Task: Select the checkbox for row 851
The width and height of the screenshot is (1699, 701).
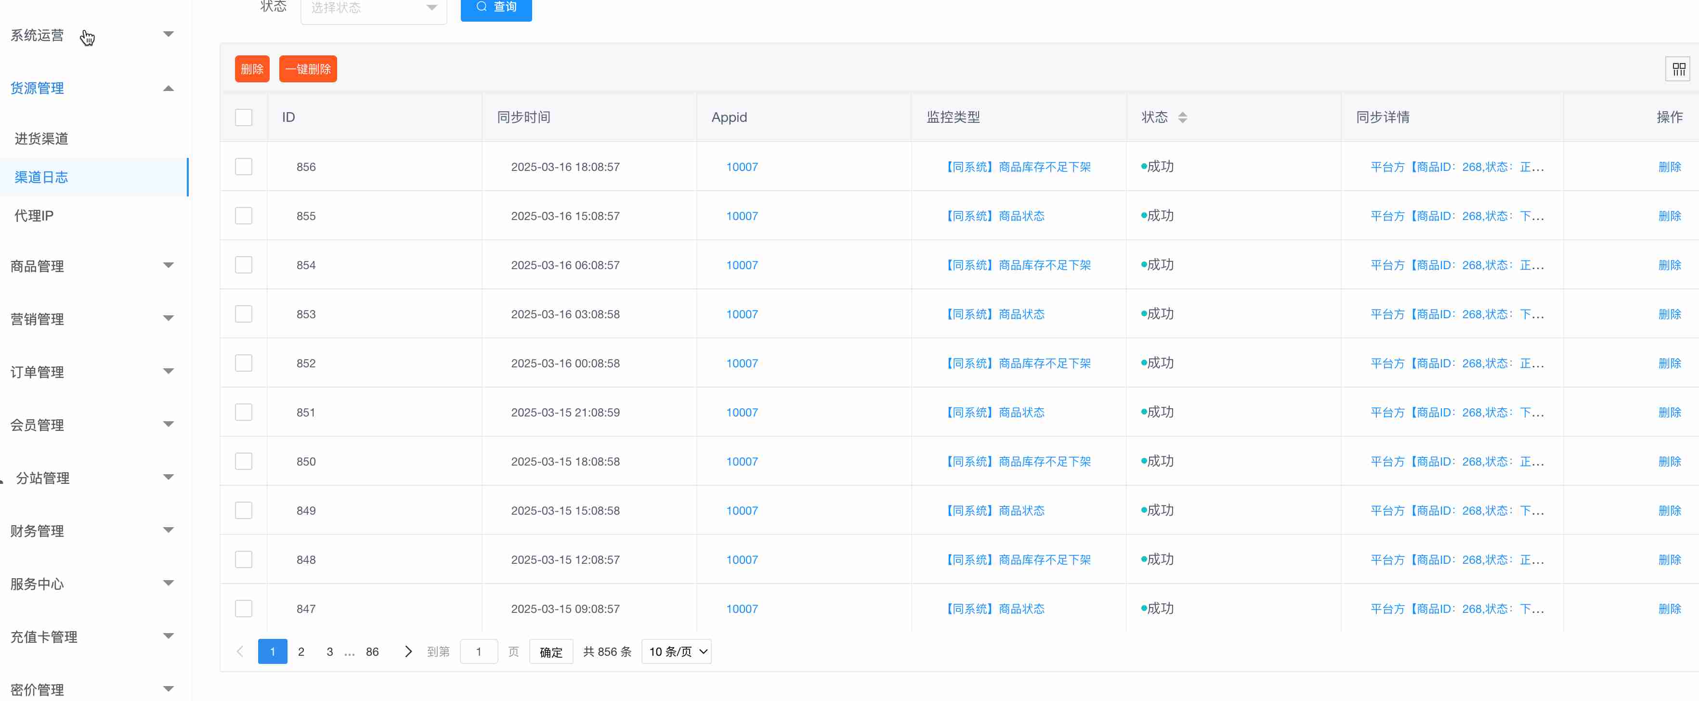Action: 243,412
